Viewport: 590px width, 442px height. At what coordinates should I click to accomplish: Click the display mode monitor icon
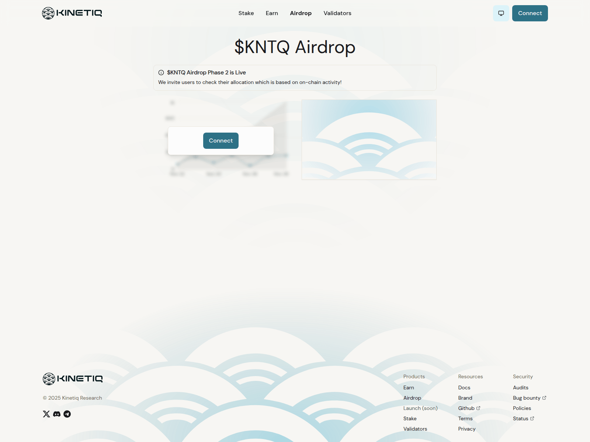(x=501, y=13)
